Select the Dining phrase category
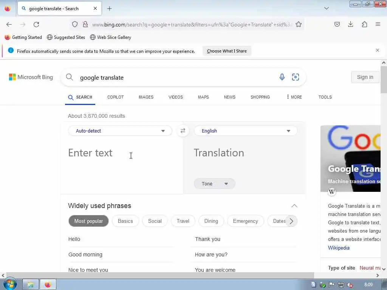 pyautogui.click(x=211, y=221)
